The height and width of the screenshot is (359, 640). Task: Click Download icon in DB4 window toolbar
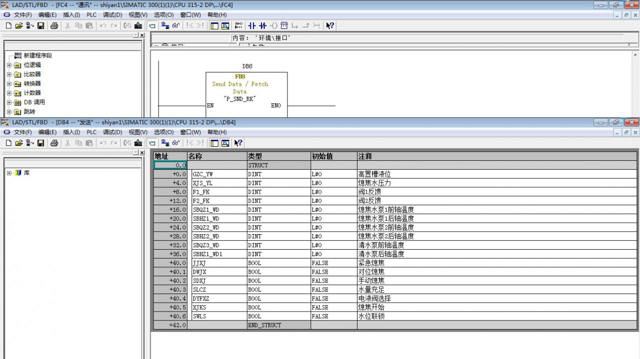point(138,143)
